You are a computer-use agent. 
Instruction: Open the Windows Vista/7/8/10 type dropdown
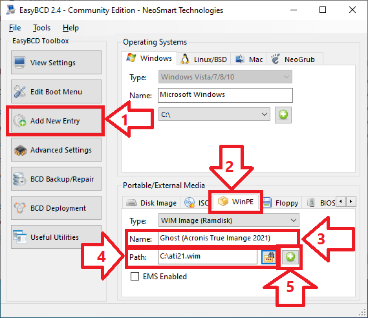coord(225,77)
